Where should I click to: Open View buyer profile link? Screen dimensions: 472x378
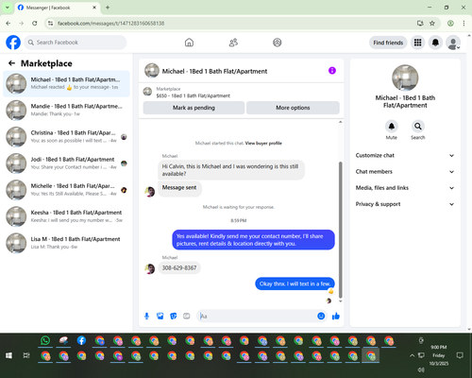(x=263, y=144)
